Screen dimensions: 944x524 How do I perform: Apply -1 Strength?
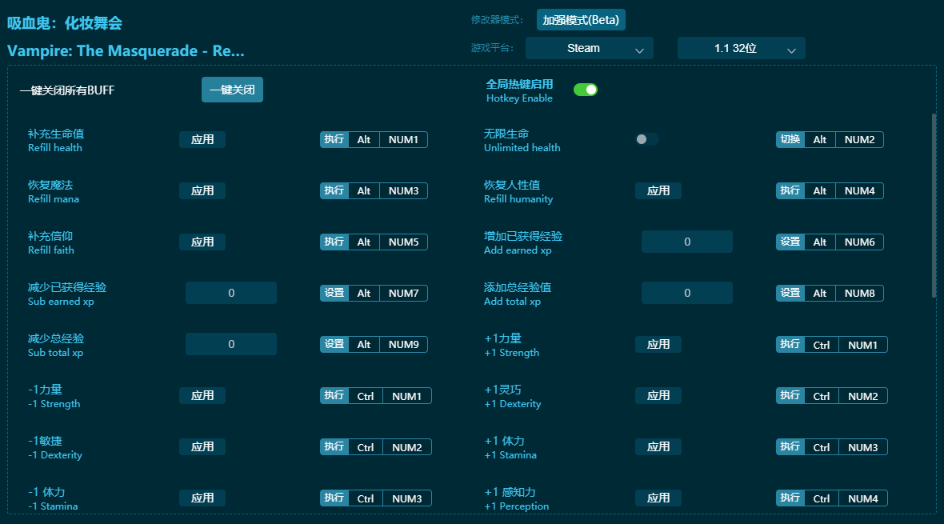click(202, 396)
